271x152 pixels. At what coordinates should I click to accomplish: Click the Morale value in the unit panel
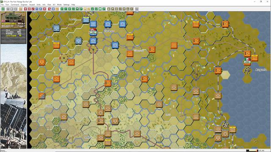22,24
